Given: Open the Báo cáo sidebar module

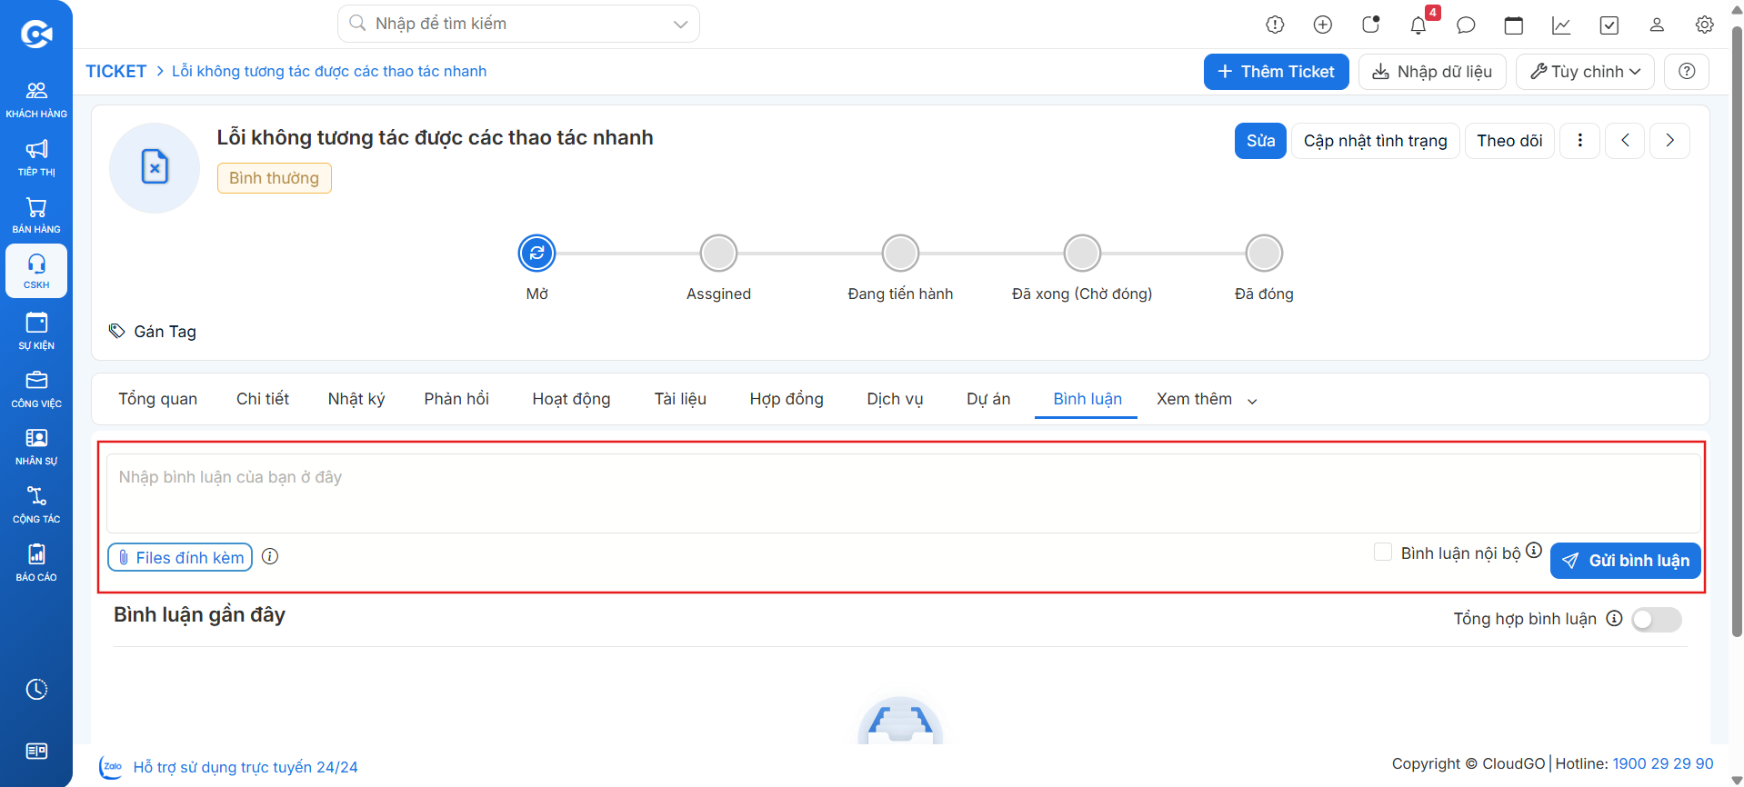Looking at the screenshot, I should tap(36, 563).
